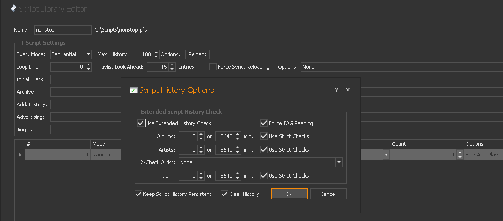Click the Jingles input field
Screen dimensions: 503x221
point(86,130)
